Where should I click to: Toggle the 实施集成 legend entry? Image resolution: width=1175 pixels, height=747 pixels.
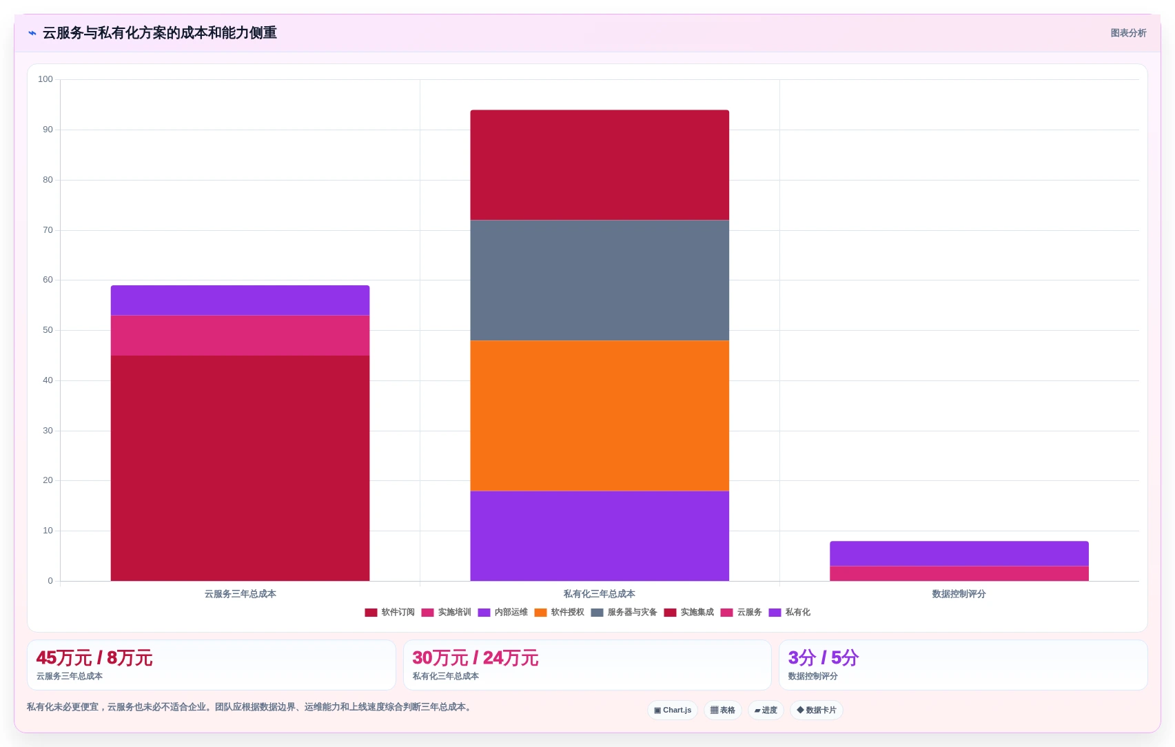coord(688,612)
